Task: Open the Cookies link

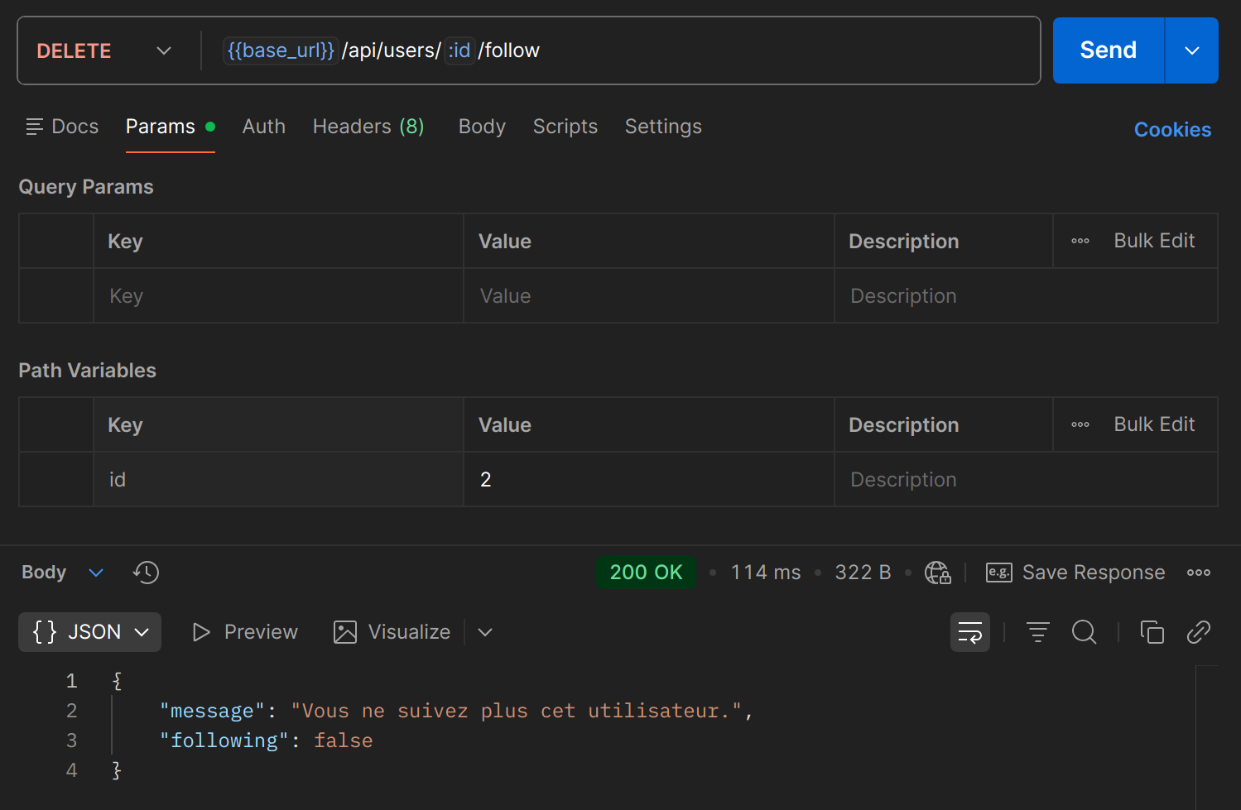Action: (x=1172, y=130)
